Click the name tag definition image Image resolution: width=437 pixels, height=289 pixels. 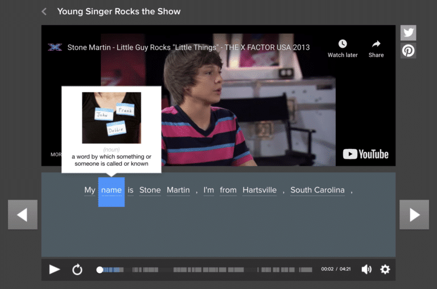[x=112, y=117]
